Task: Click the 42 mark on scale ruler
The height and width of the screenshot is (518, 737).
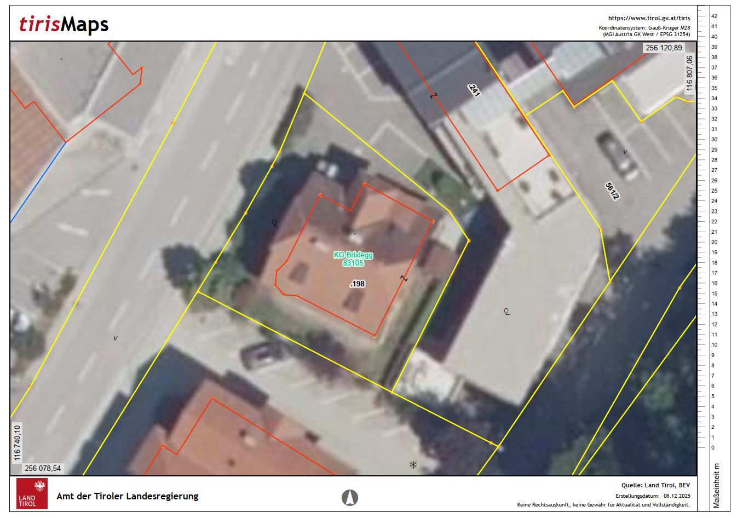Action: (x=714, y=16)
